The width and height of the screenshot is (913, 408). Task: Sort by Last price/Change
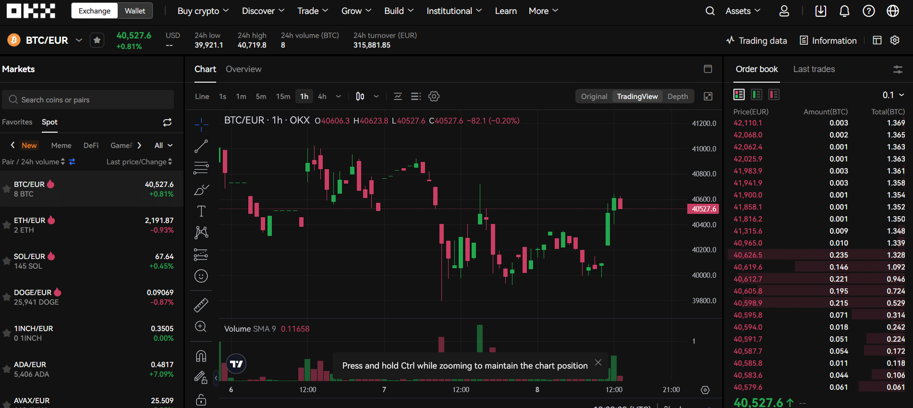click(x=139, y=162)
